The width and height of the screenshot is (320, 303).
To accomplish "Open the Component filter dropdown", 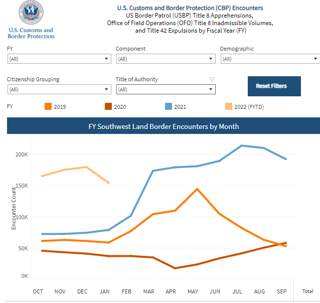I will tap(166, 59).
